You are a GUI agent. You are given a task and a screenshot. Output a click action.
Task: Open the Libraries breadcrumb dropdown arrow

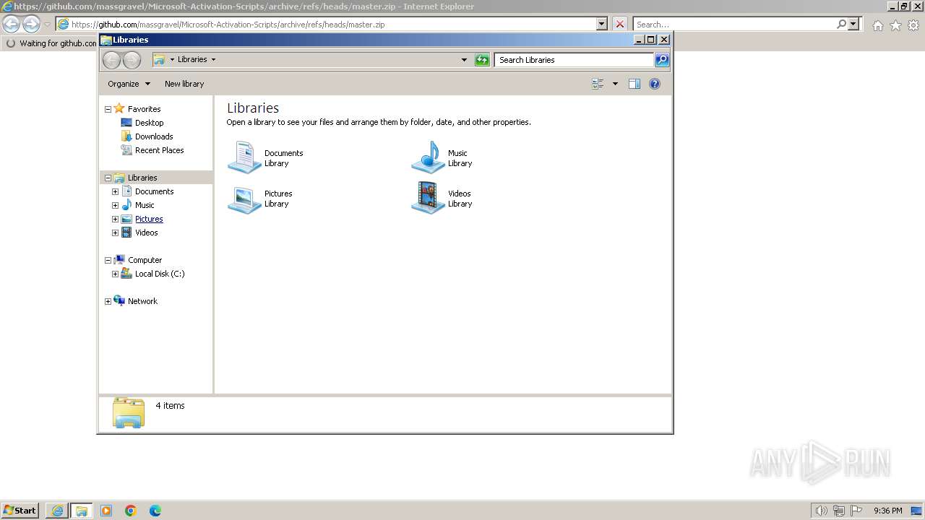pyautogui.click(x=213, y=60)
